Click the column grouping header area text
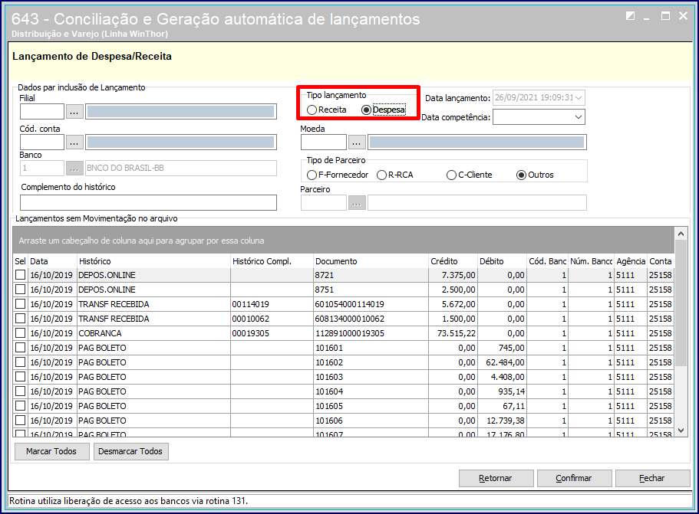The height and width of the screenshot is (514, 699). pos(141,241)
